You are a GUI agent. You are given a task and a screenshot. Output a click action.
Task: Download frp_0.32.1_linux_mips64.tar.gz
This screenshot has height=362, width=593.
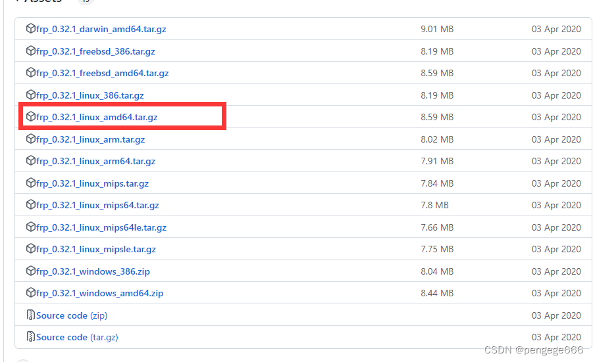97,206
